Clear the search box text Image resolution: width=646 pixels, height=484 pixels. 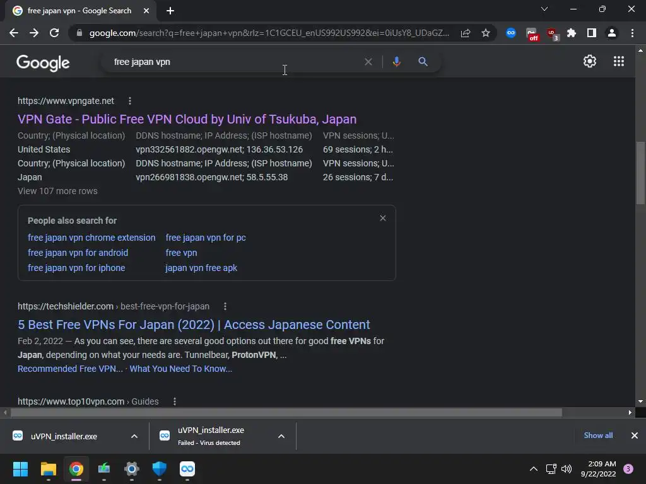368,62
